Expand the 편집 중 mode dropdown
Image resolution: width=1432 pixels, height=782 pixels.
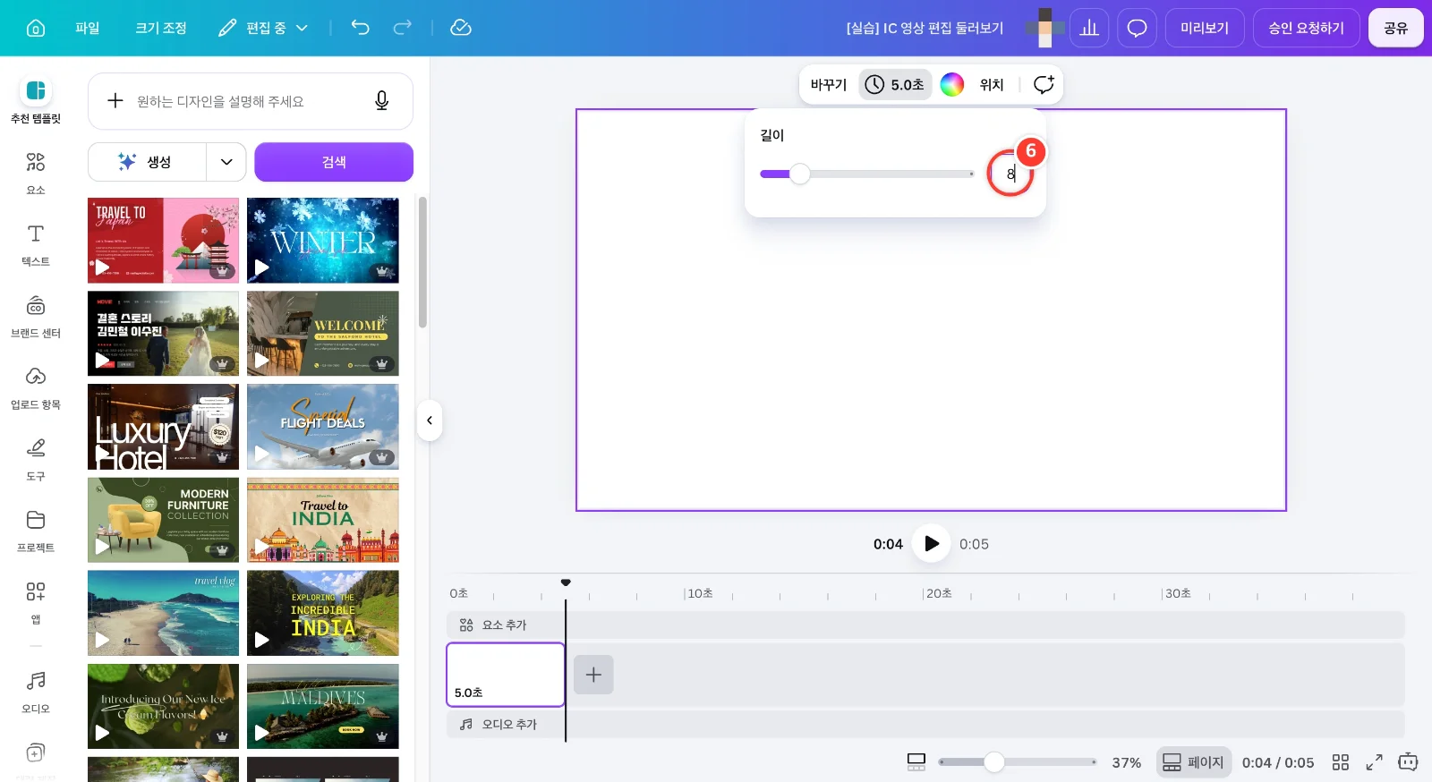click(x=263, y=28)
